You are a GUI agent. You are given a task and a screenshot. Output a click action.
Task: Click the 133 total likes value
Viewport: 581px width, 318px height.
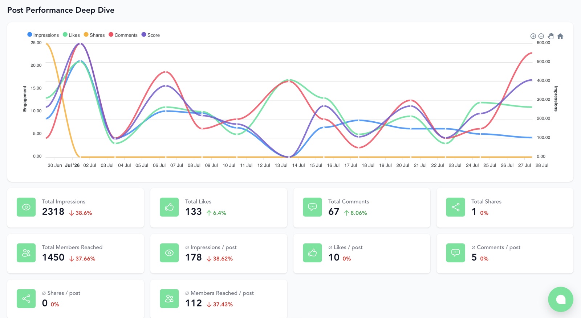(193, 212)
